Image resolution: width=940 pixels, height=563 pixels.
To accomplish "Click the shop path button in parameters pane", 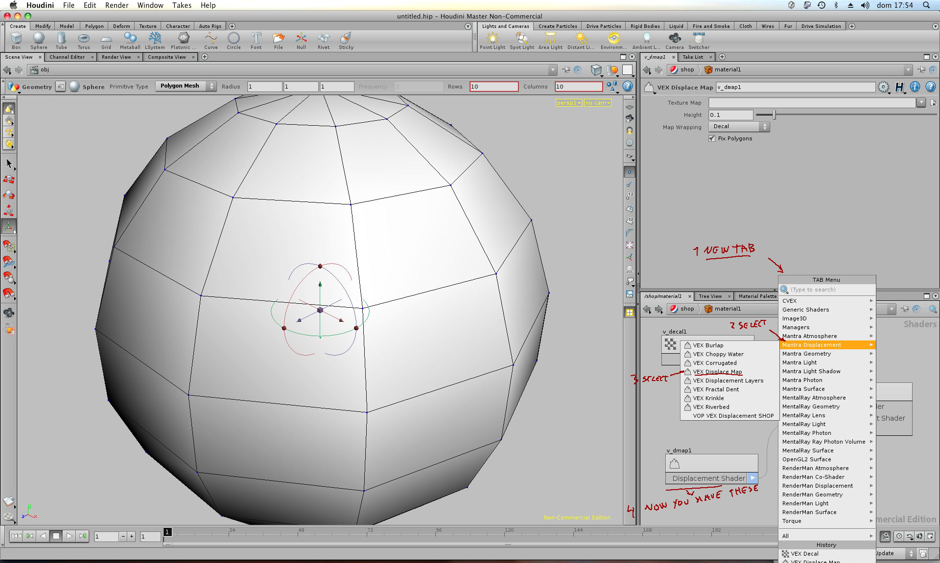I will click(x=682, y=70).
